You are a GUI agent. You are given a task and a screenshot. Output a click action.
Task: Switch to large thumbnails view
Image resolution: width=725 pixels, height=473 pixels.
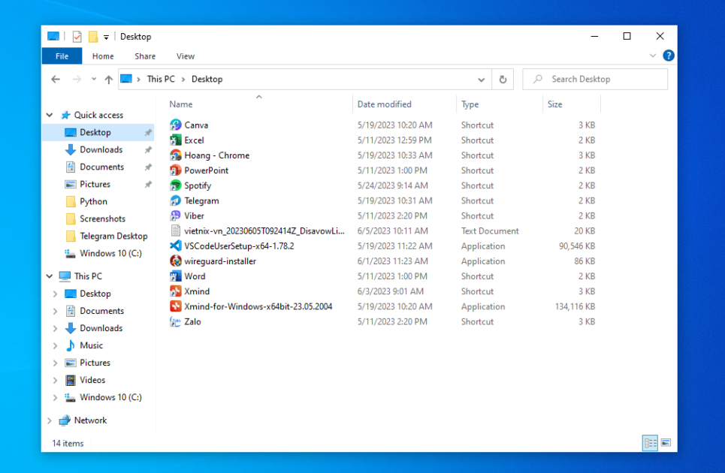click(x=665, y=443)
